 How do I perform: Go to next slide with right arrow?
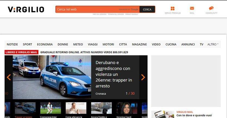143,77
